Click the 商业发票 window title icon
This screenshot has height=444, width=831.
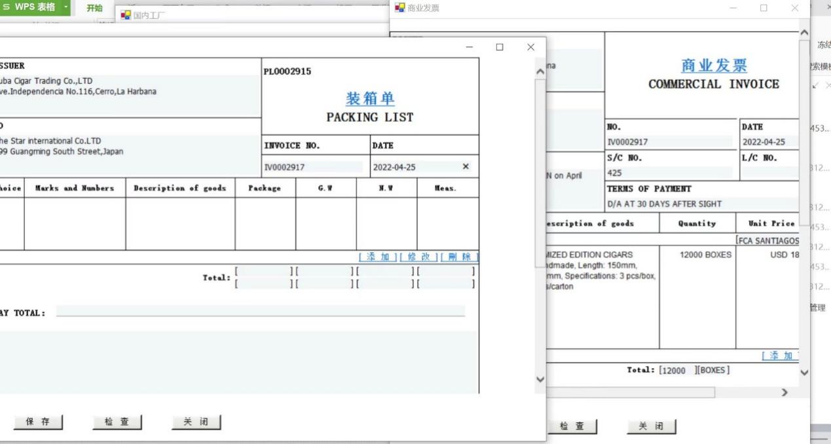point(400,8)
